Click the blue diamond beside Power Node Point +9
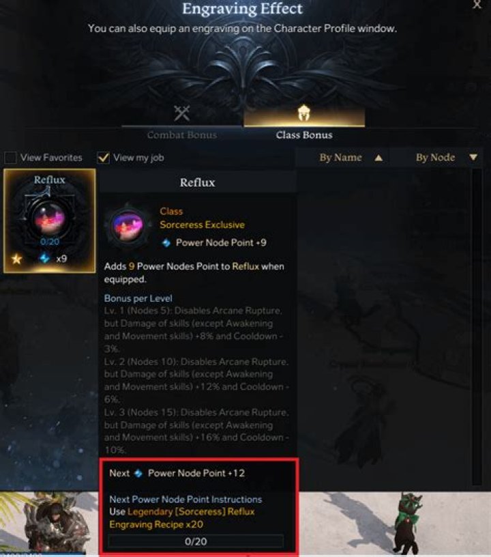The height and width of the screenshot is (557, 491). 166,243
